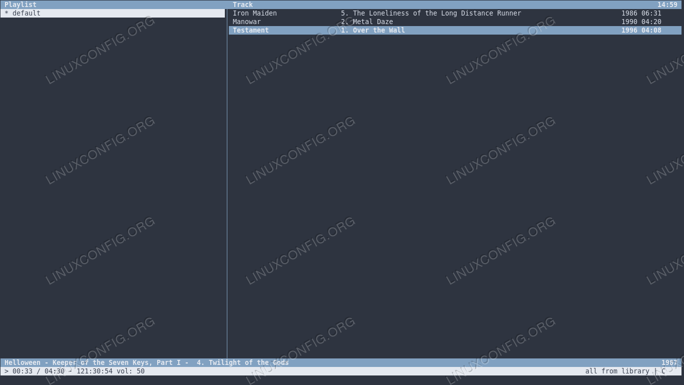Click the 06:31 duration value
The height and width of the screenshot is (385, 684).
point(651,13)
